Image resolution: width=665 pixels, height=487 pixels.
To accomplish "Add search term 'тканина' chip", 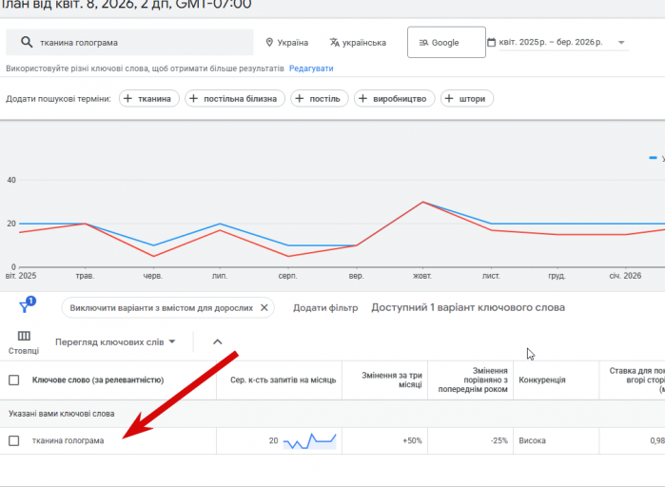I will pyautogui.click(x=148, y=99).
